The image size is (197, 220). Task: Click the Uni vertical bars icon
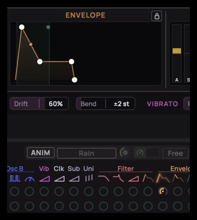click(89, 178)
